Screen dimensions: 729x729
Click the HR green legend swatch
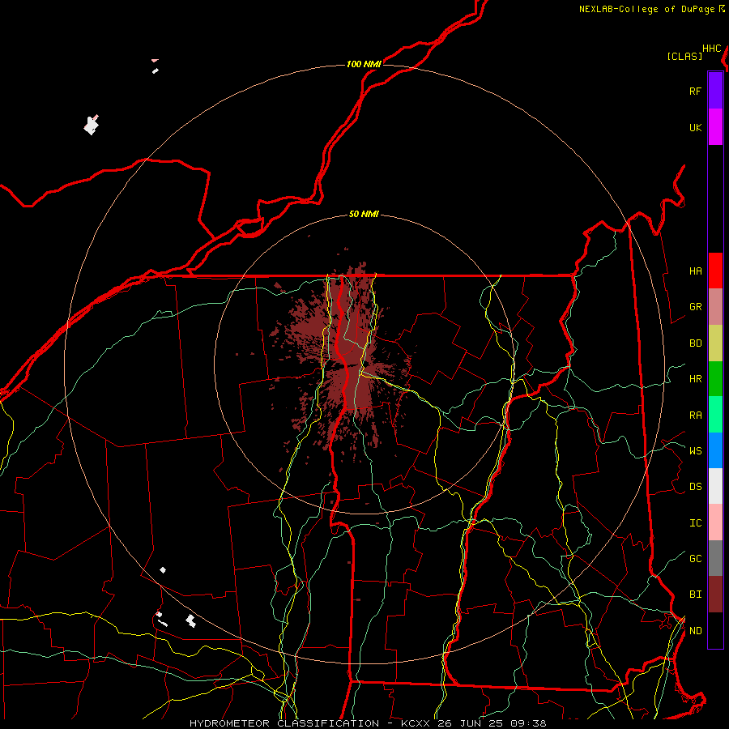pos(715,379)
